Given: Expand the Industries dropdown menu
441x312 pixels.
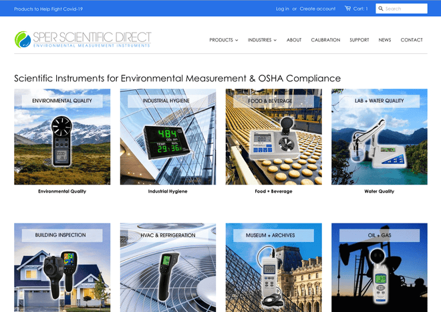Looking at the screenshot, I should click(262, 40).
